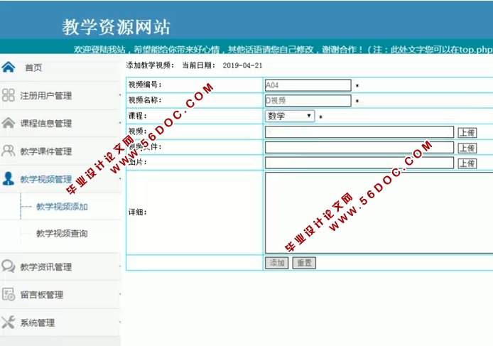Focus the 视频文件 path field
This screenshot has width=493, height=346.
click(359, 148)
